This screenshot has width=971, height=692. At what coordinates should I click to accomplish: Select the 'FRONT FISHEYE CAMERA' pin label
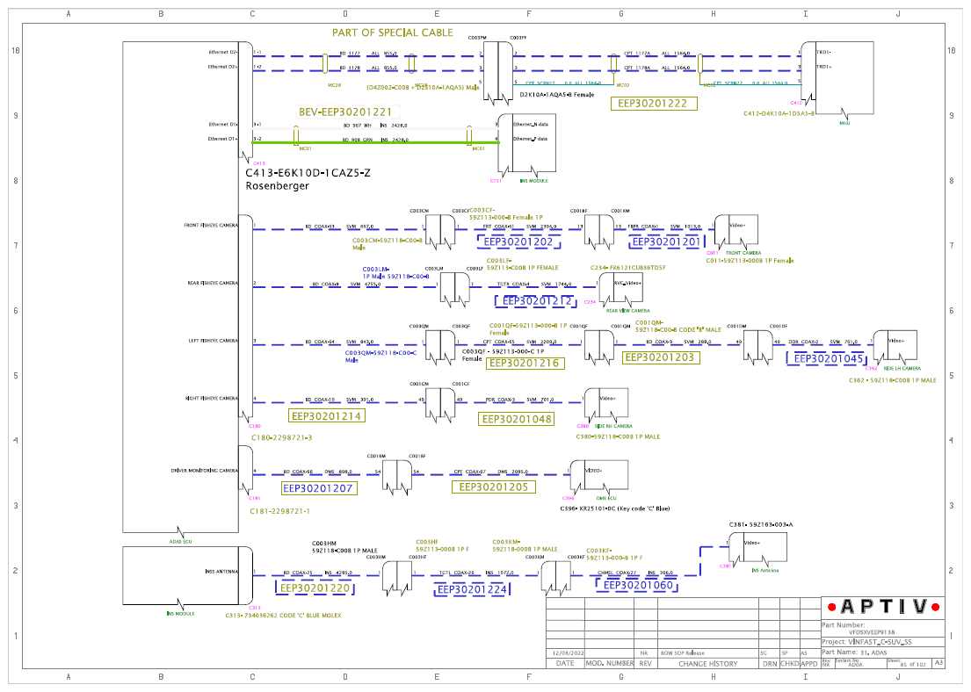pos(211,226)
